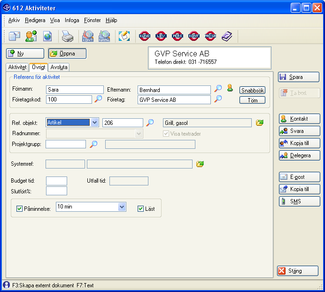
Task: Click the Ny button
Action: tap(25, 54)
